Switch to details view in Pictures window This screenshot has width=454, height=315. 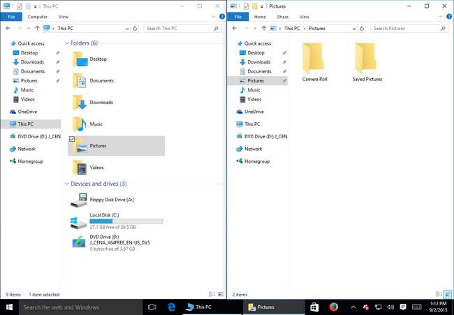pos(439,294)
